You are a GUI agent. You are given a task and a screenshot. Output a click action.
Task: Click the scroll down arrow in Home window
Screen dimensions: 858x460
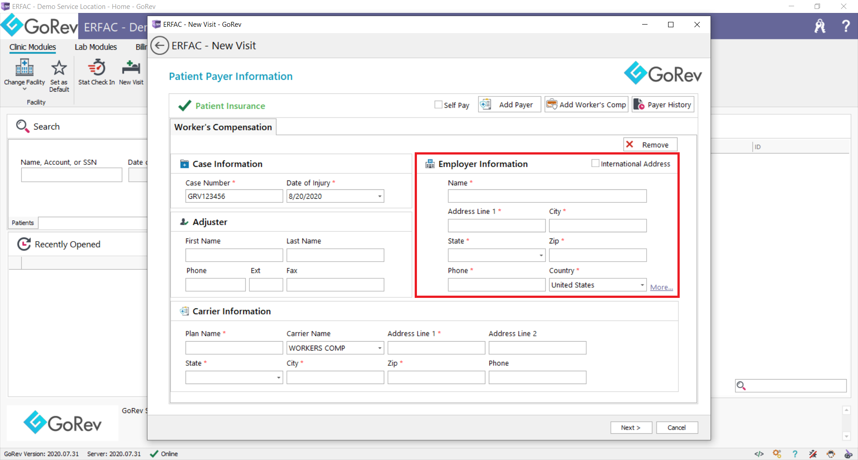point(846,436)
